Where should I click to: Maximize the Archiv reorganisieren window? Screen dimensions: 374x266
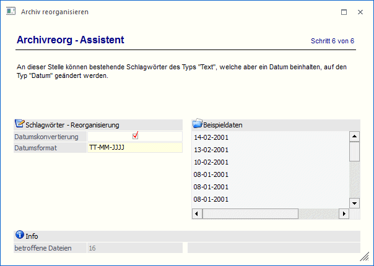(x=344, y=12)
